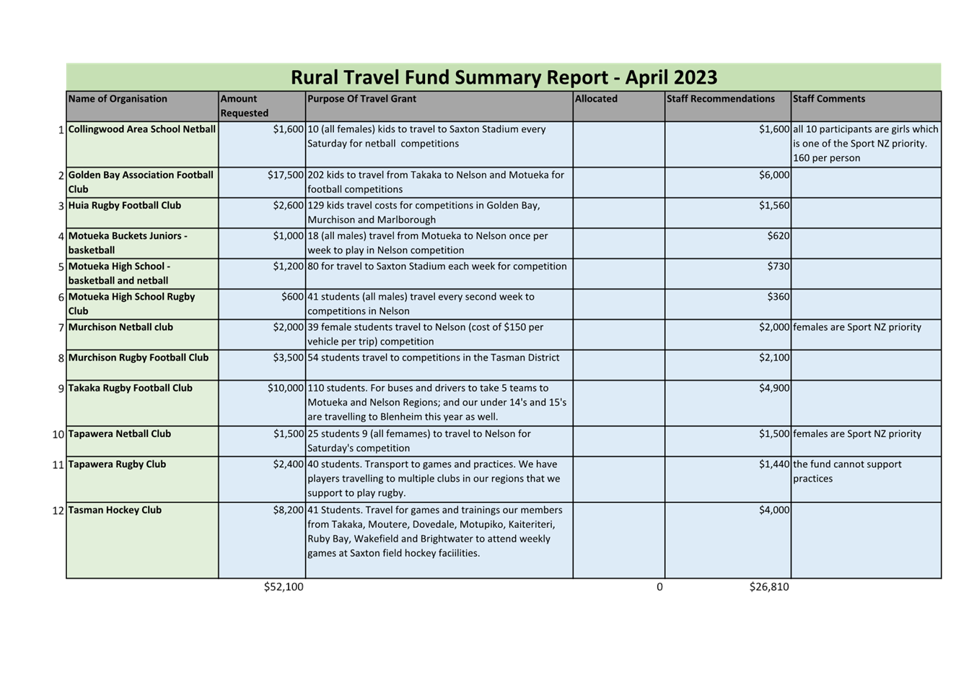Click the 'Tapawera Netball Club' cell

[x=142, y=441]
